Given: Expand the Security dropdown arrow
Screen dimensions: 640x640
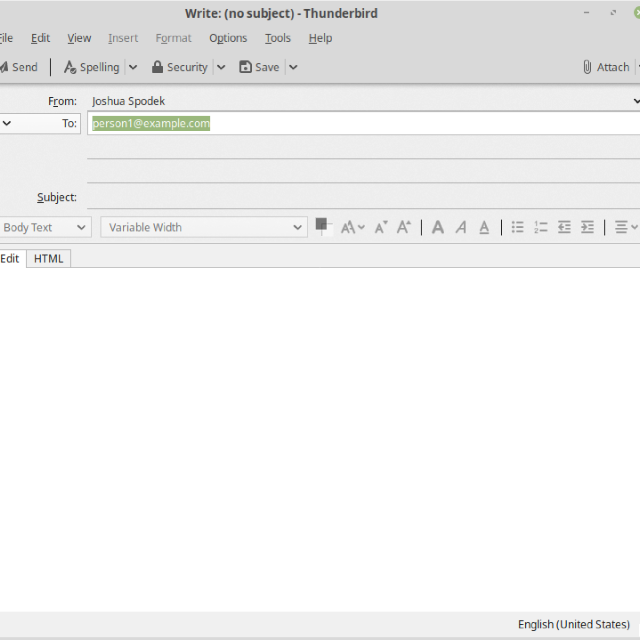Looking at the screenshot, I should pos(221,67).
